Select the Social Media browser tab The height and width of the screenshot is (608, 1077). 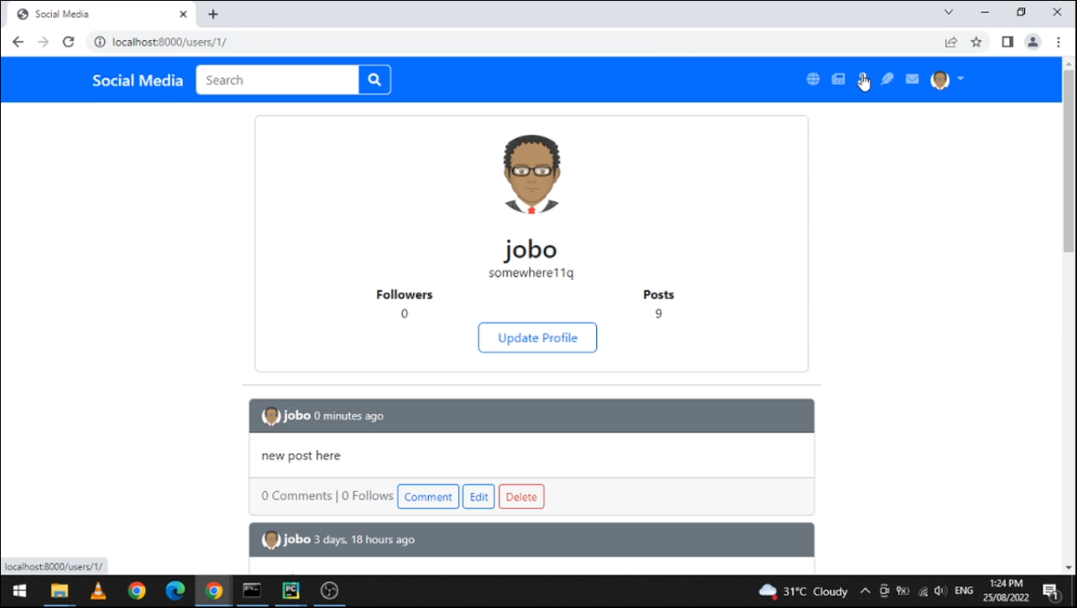pyautogui.click(x=101, y=14)
